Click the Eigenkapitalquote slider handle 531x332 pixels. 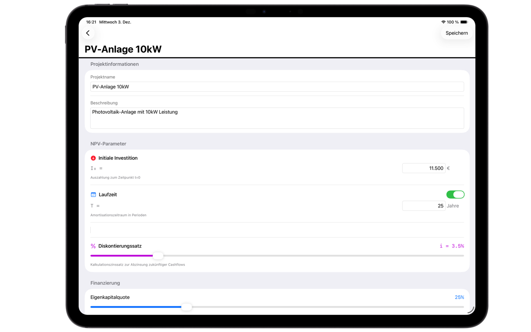click(187, 307)
